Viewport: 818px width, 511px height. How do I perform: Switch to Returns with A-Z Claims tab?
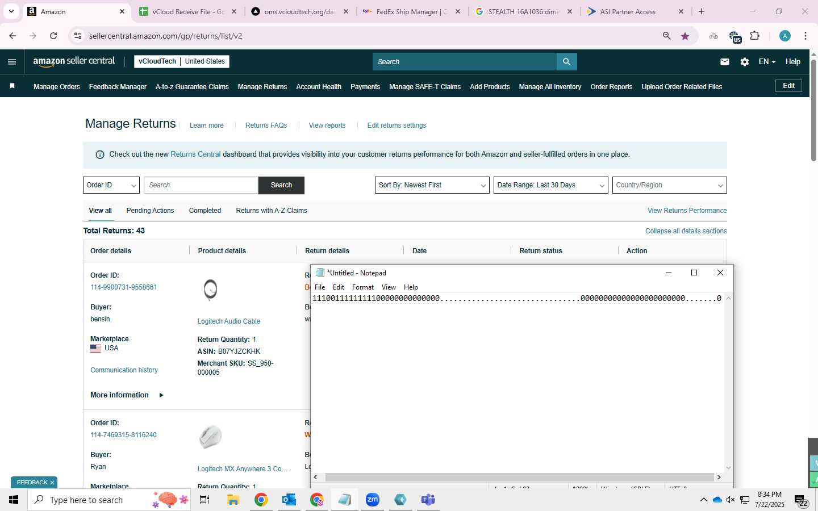272,211
